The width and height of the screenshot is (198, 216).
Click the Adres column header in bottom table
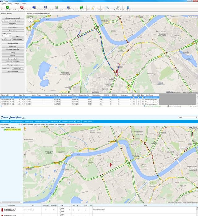[x=145, y=205]
